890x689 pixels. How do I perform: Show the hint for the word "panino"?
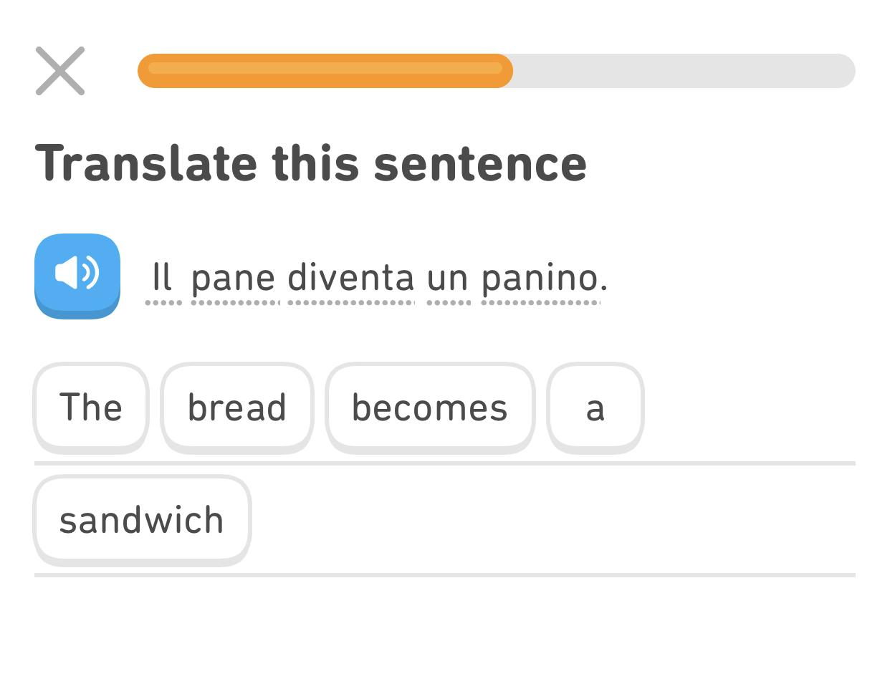pyautogui.click(x=540, y=278)
